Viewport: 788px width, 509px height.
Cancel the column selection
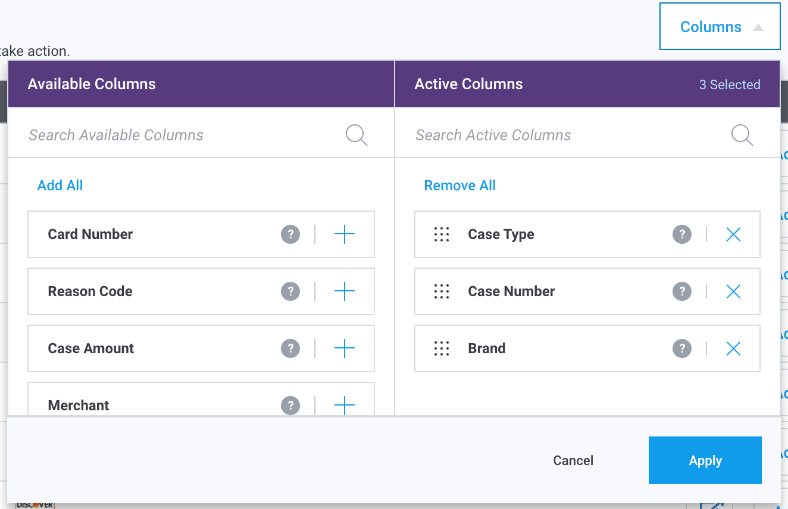tap(573, 460)
